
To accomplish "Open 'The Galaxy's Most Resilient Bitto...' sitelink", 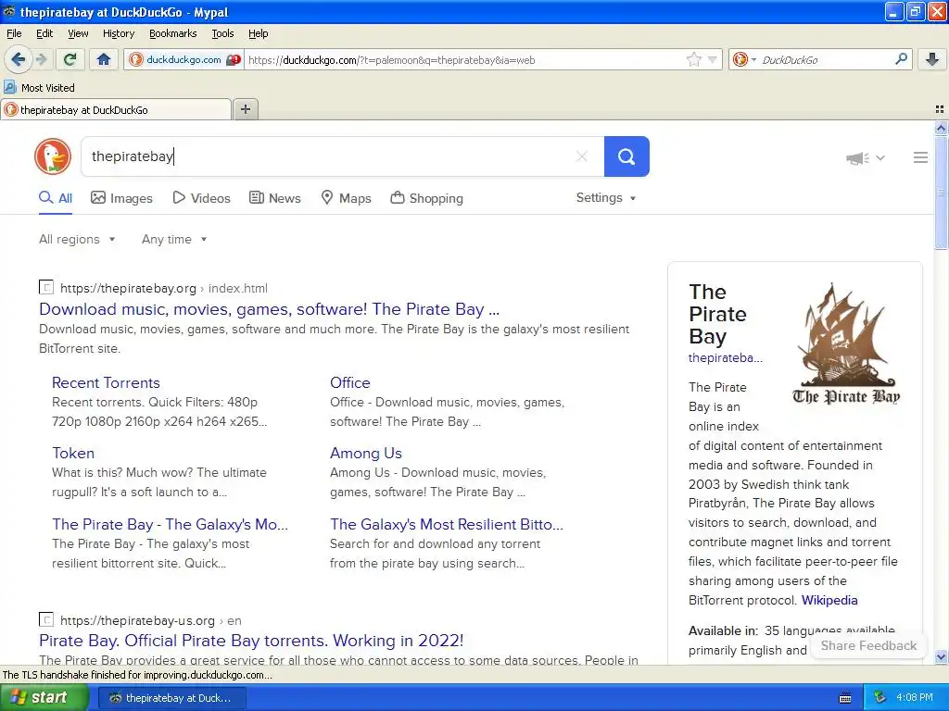I will click(x=447, y=524).
